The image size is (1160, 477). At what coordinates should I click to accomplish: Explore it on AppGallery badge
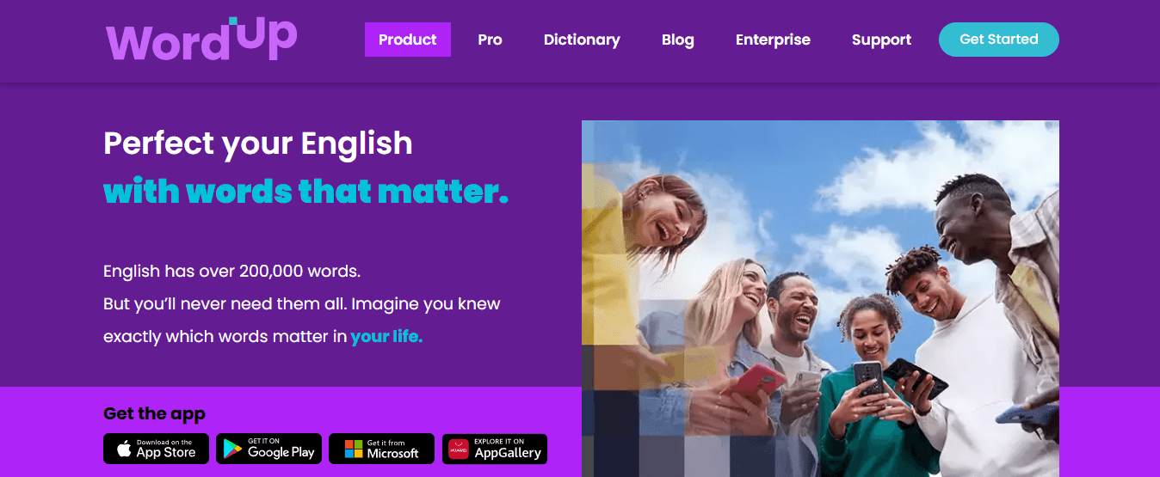click(495, 449)
